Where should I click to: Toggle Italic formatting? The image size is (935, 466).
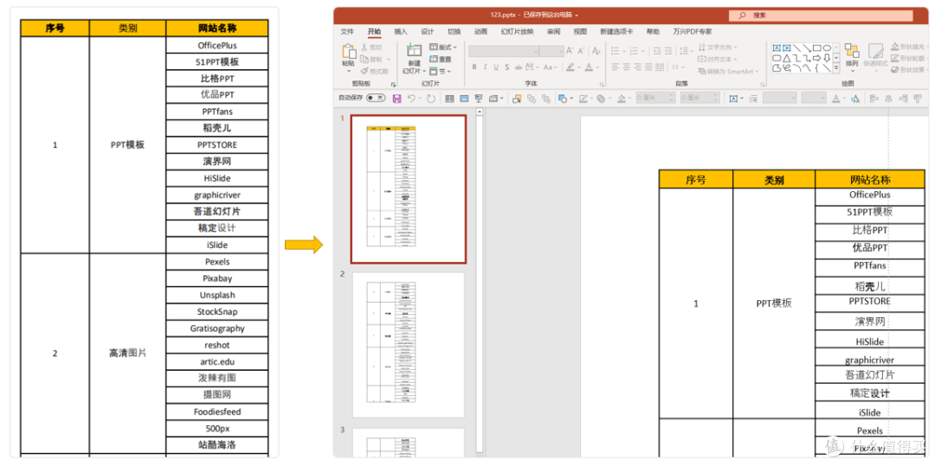point(486,67)
